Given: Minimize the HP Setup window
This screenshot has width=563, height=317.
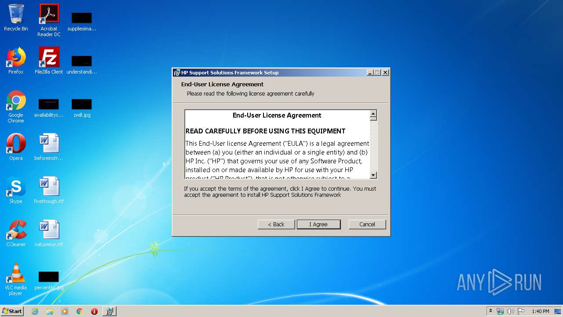Looking at the screenshot, I should point(370,73).
